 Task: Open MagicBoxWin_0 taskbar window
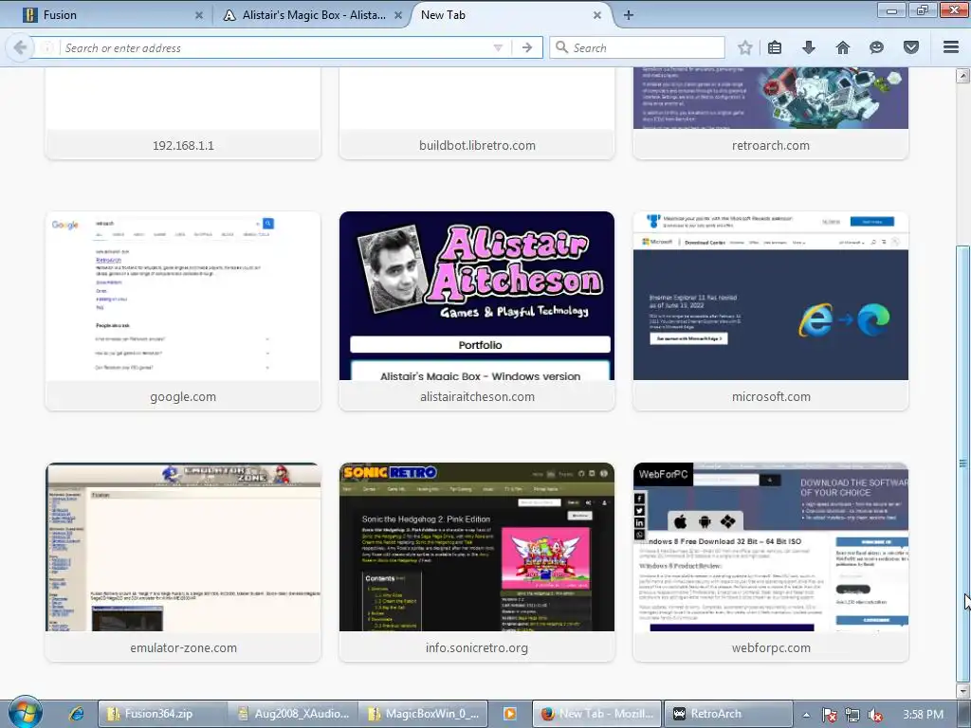(424, 714)
